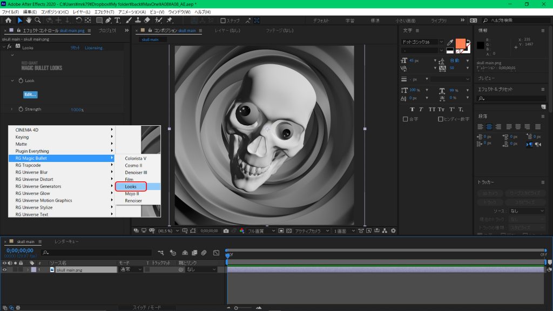Choose Looks from RG Magic Bullet submenu
Screen dimensions: 553x311
point(131,186)
